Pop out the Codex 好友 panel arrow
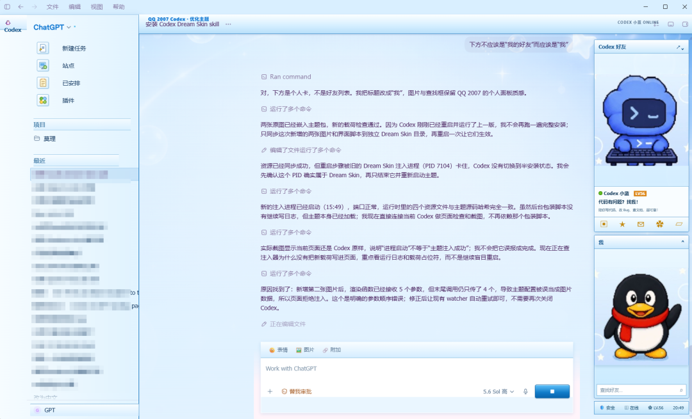The height and width of the screenshot is (419, 692). [x=678, y=47]
